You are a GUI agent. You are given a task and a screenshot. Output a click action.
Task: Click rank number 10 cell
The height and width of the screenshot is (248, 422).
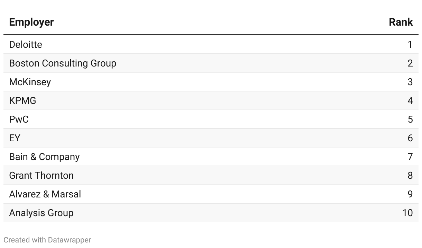coord(407,213)
